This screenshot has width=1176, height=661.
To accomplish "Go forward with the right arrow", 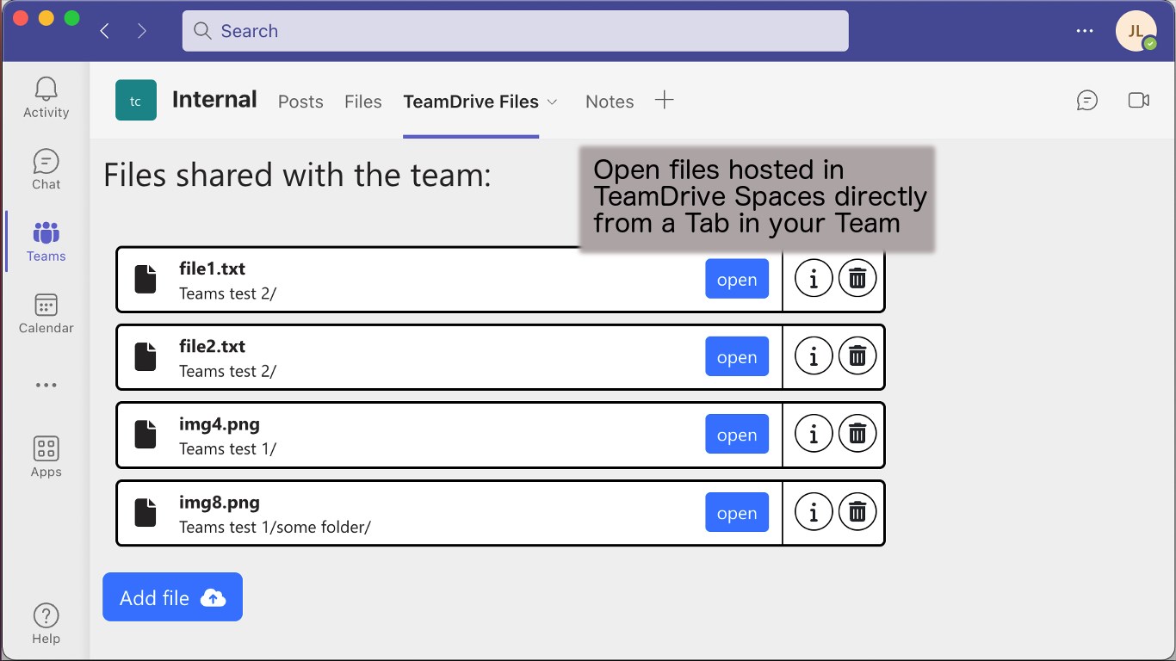I will click(x=142, y=31).
